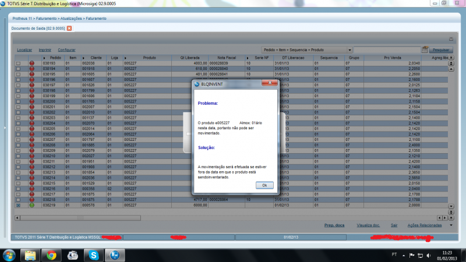The image size is (466, 262).
Task: Click the red status icon of pedido 038196
Action: (x=32, y=80)
